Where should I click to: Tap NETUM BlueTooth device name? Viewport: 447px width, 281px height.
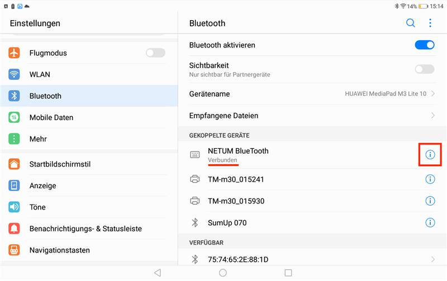point(238,151)
